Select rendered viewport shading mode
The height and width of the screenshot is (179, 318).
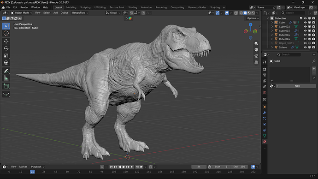(253, 13)
